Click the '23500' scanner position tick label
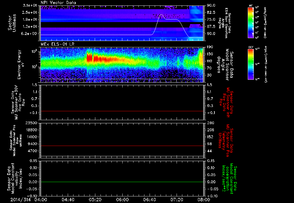Screen dimensions: 294x203 (31, 123)
